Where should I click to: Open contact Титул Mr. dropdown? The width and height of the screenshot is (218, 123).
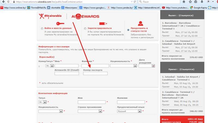43,102
